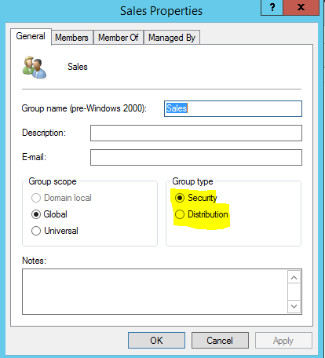Focus the E-mail input field
This screenshot has width=325, height=358.
click(196, 157)
